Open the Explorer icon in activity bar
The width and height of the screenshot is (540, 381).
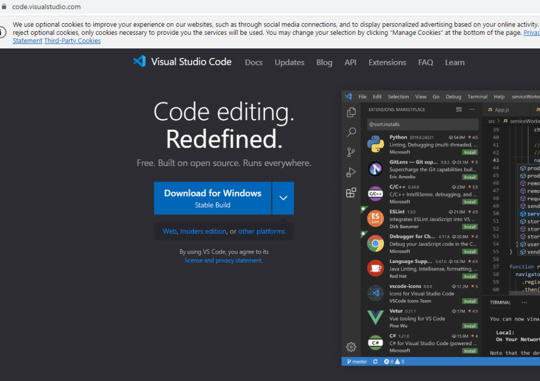[351, 112]
